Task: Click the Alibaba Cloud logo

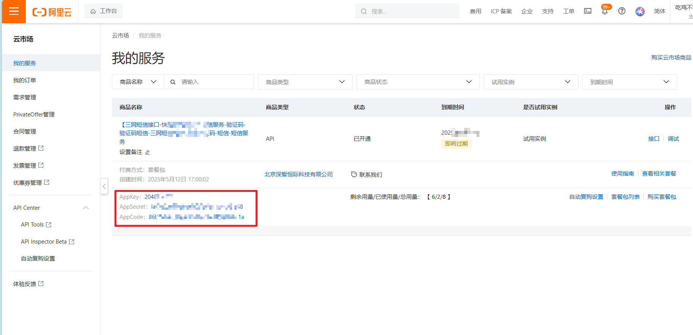Action: click(52, 12)
